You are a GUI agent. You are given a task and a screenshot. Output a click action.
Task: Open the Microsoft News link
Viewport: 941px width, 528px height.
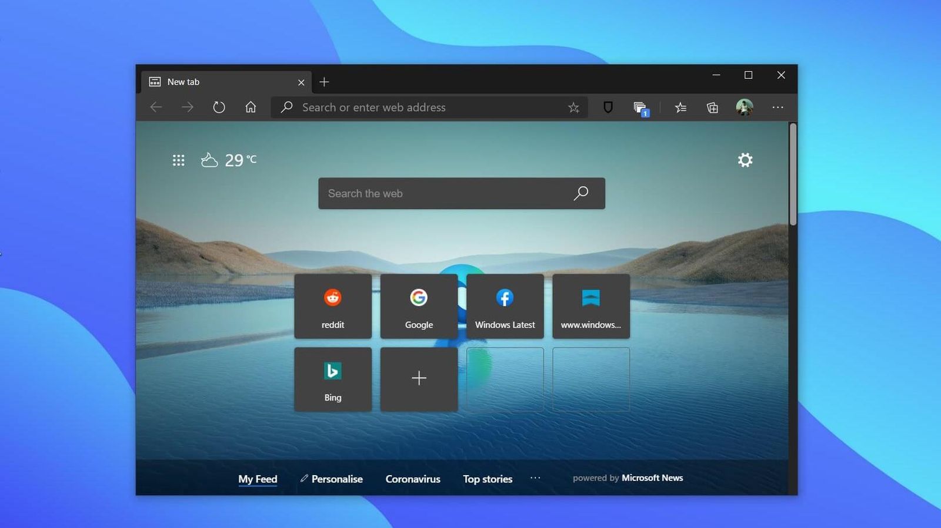652,478
